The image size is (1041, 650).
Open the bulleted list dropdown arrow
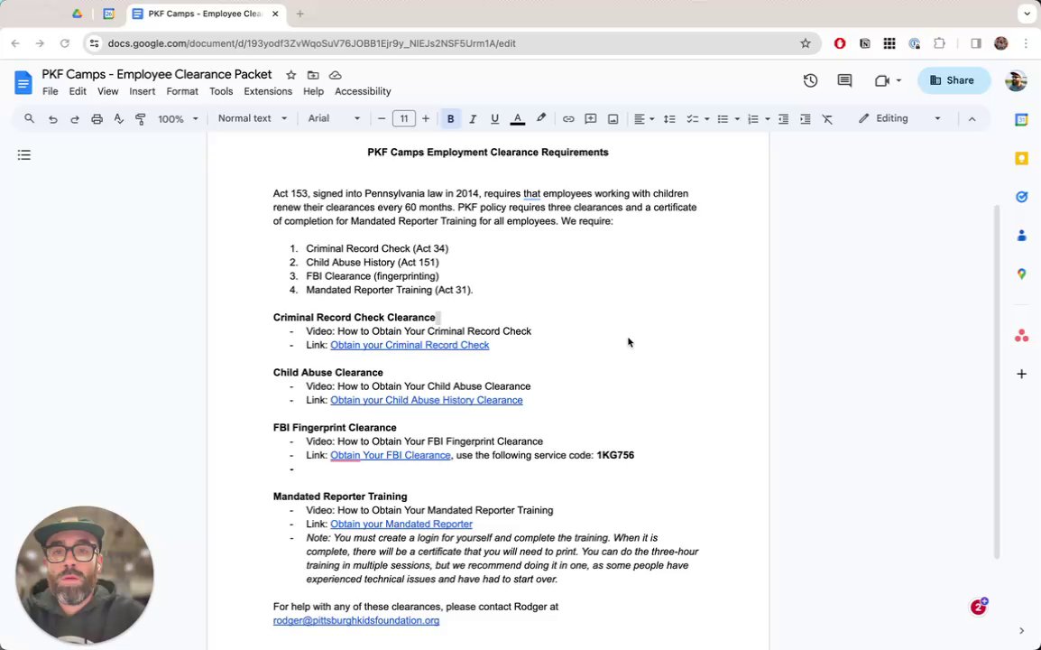tap(737, 119)
